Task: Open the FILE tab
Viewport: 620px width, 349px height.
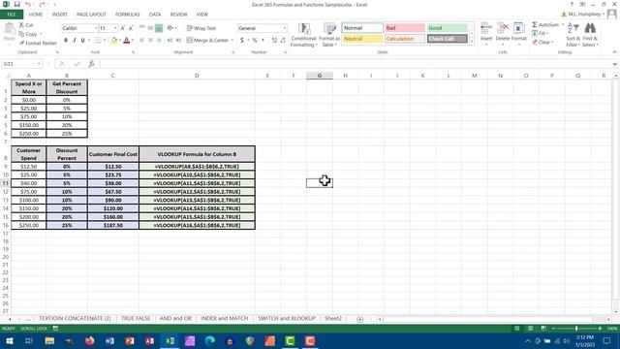Action: 12,15
